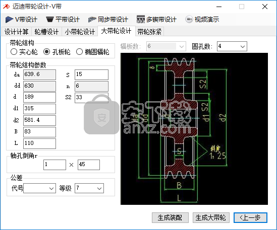Open the 等级 dropdown showing 7
Image resolution: width=277 pixels, height=230 pixels.
[x=89, y=188]
